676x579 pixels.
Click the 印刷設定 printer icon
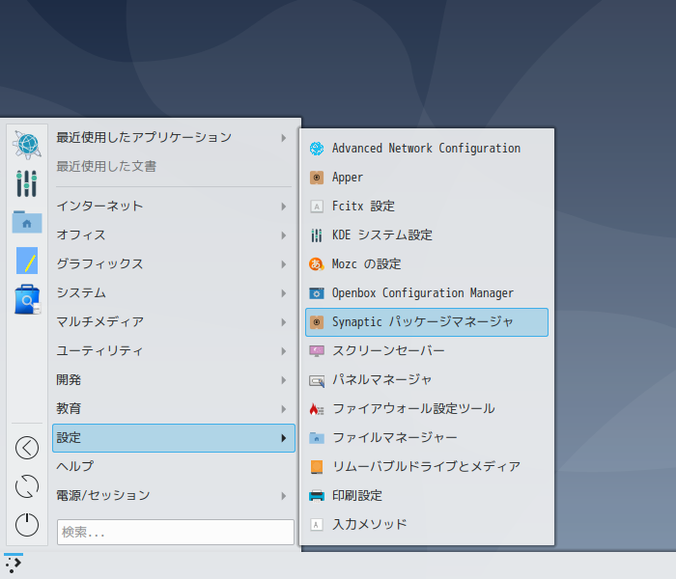tap(317, 496)
